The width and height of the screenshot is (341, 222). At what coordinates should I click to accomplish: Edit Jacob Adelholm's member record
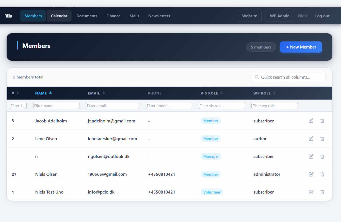tap(311, 121)
